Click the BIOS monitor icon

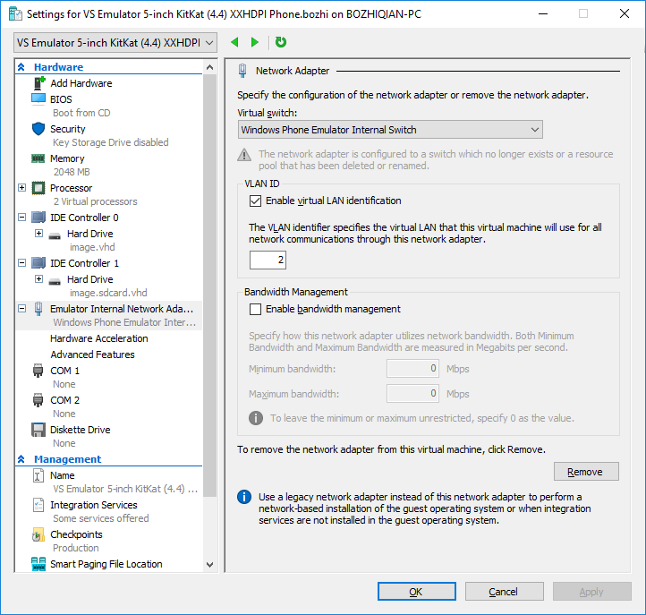(38, 99)
